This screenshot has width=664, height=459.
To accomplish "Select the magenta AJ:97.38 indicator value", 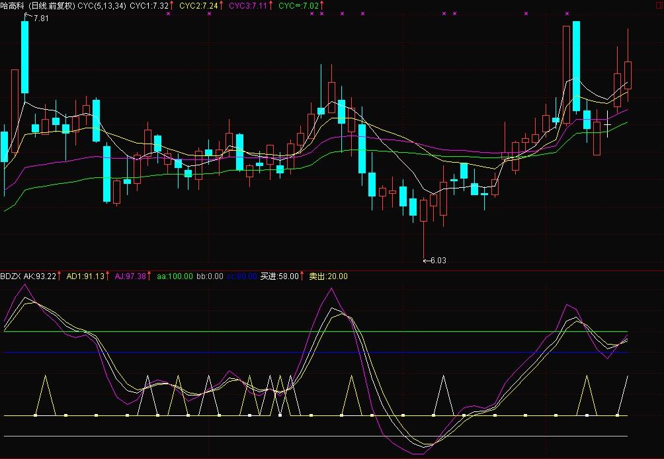I will pyautogui.click(x=130, y=276).
